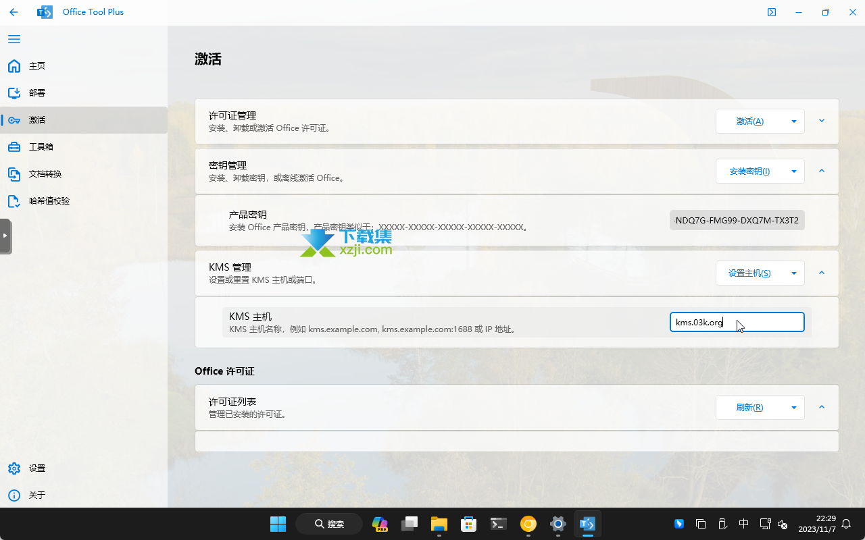Click the yellow circle app on the taskbar
This screenshot has width=865, height=540.
(x=528, y=524)
